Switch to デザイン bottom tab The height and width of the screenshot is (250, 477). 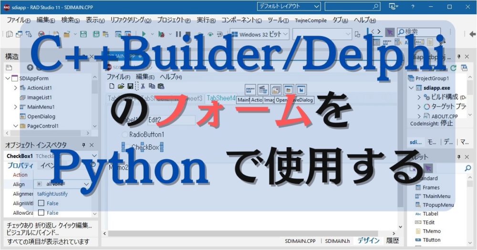pyautogui.click(x=368, y=240)
